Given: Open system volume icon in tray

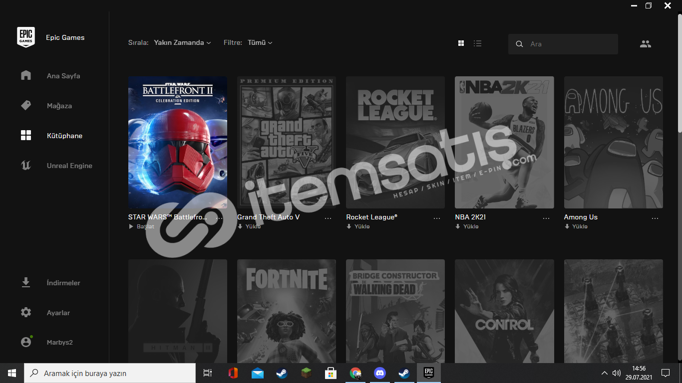Looking at the screenshot, I should click(617, 373).
